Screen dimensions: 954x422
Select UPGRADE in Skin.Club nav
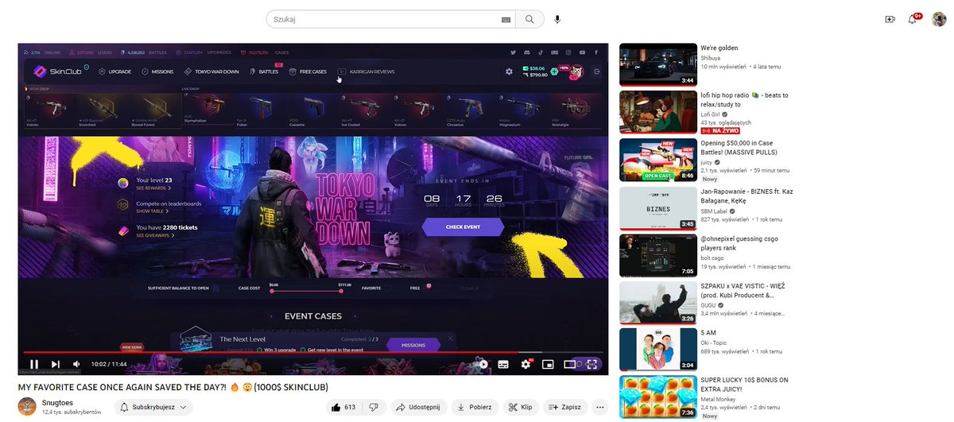pos(115,72)
